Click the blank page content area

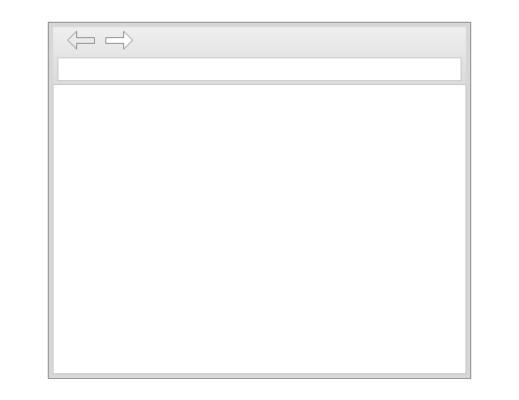(259, 229)
